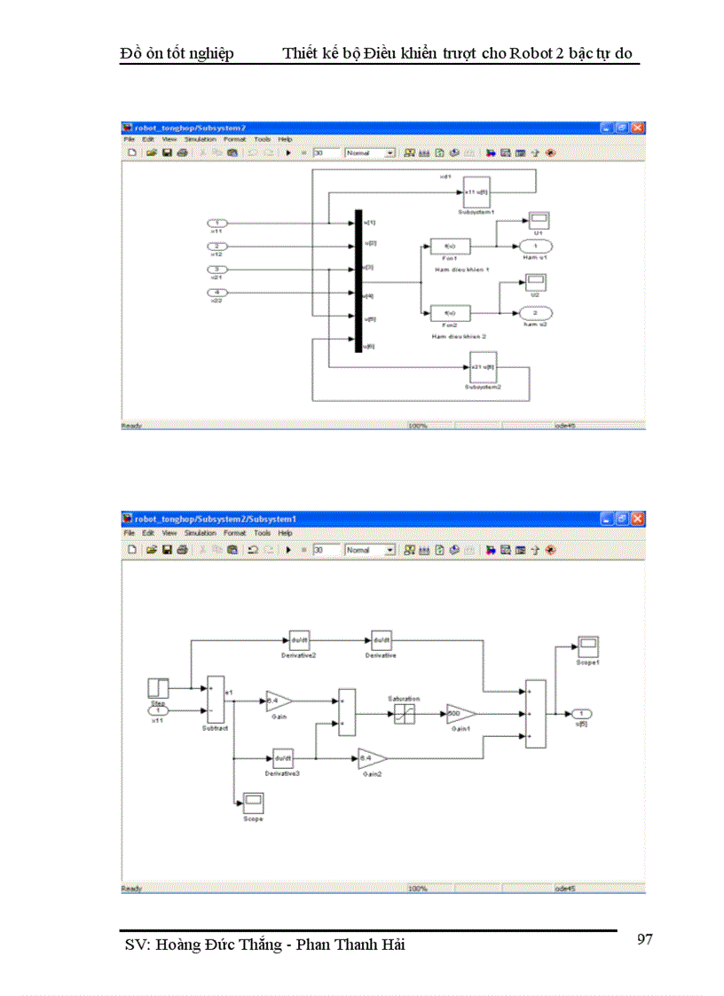Print the Subsystem2 diagram
The image size is (724, 996).
181,152
